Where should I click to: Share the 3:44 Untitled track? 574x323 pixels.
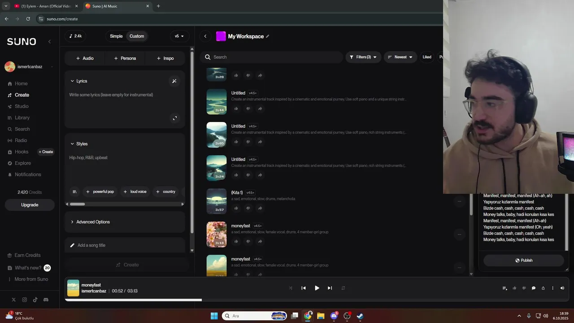[x=260, y=109]
